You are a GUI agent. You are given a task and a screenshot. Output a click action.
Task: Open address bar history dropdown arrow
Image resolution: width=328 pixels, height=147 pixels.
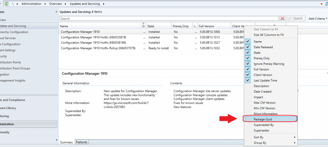(x=322, y=4)
